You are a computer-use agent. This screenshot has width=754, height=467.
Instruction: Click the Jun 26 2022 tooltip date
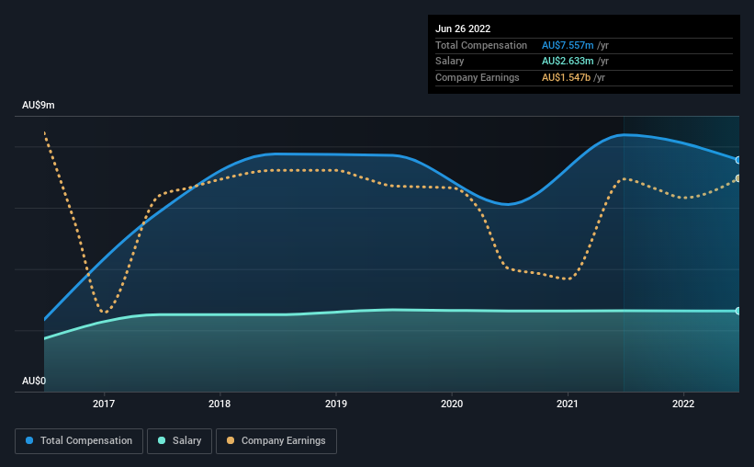pyautogui.click(x=463, y=28)
